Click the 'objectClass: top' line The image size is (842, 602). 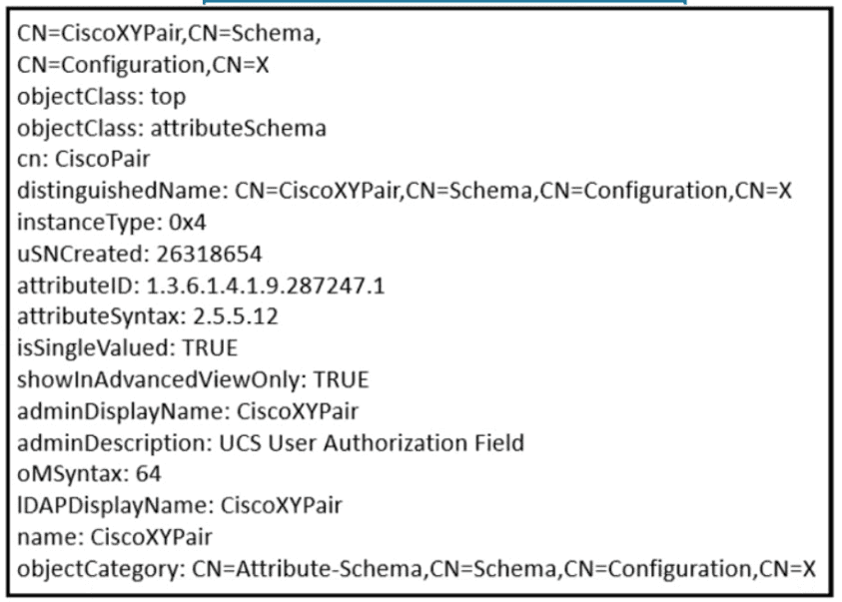[101, 97]
